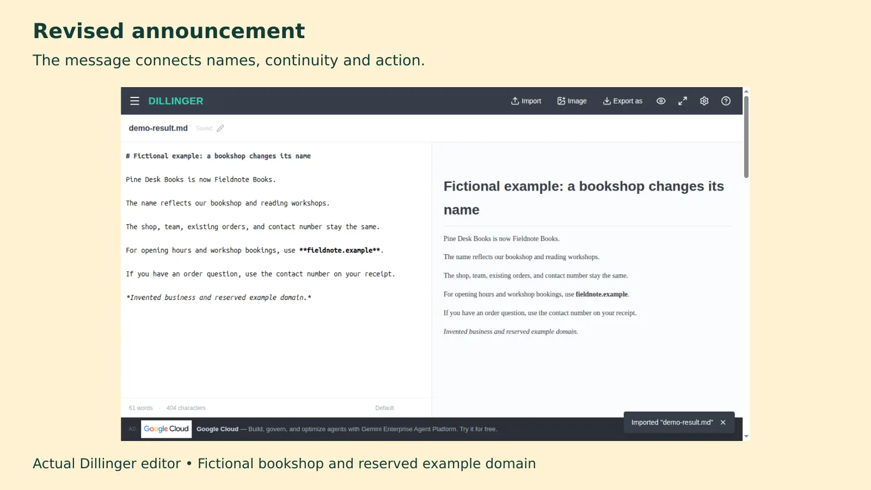
Task: Click the '404 characters' counter
Action: pos(186,408)
